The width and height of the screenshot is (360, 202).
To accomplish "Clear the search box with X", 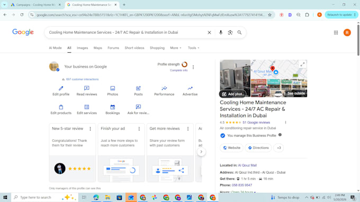I will [209, 33].
